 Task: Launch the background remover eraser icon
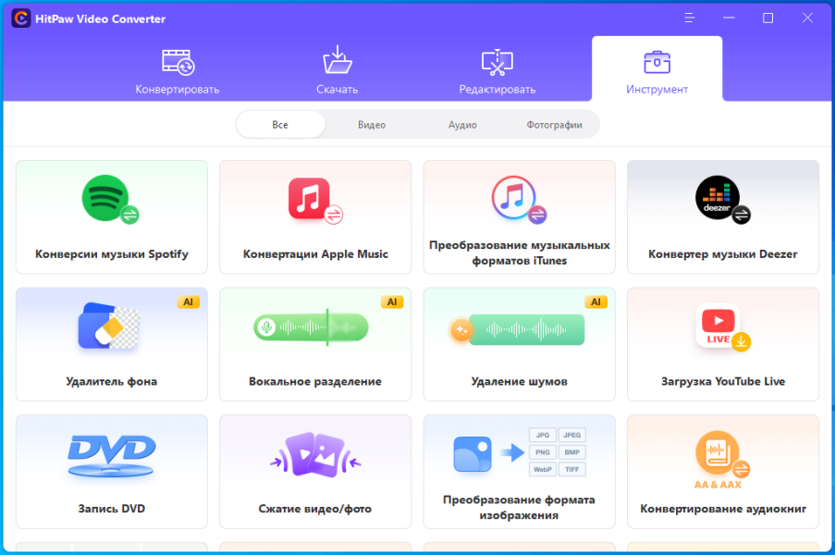tap(109, 326)
